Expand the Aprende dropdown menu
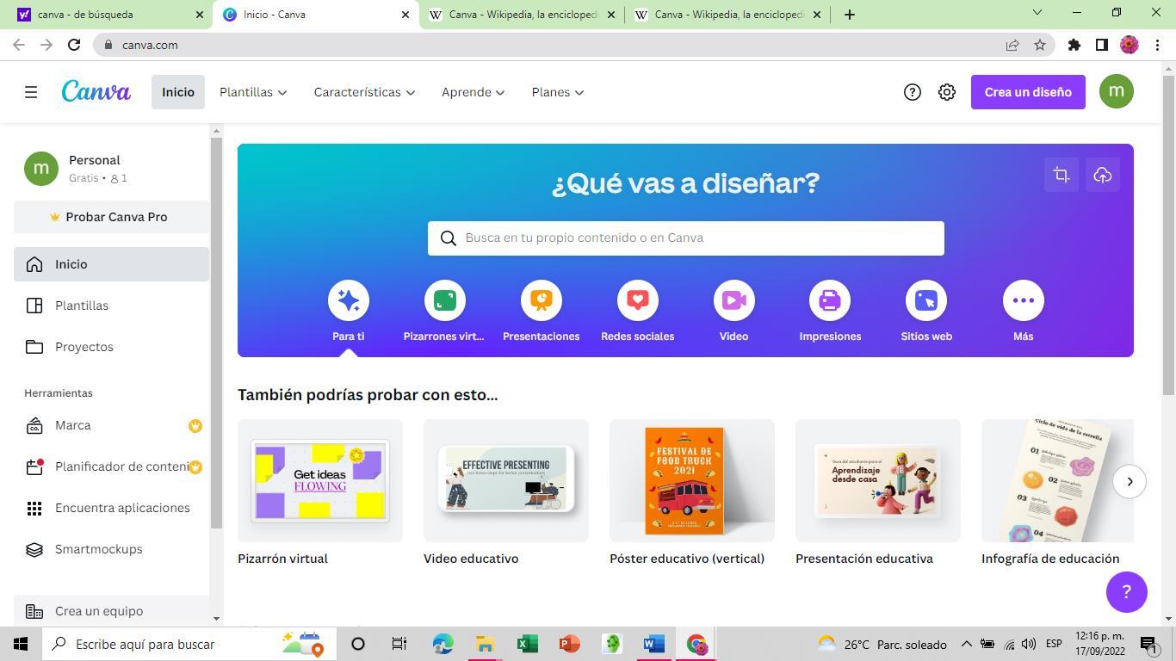Screen dimensions: 1176x661 tap(473, 92)
